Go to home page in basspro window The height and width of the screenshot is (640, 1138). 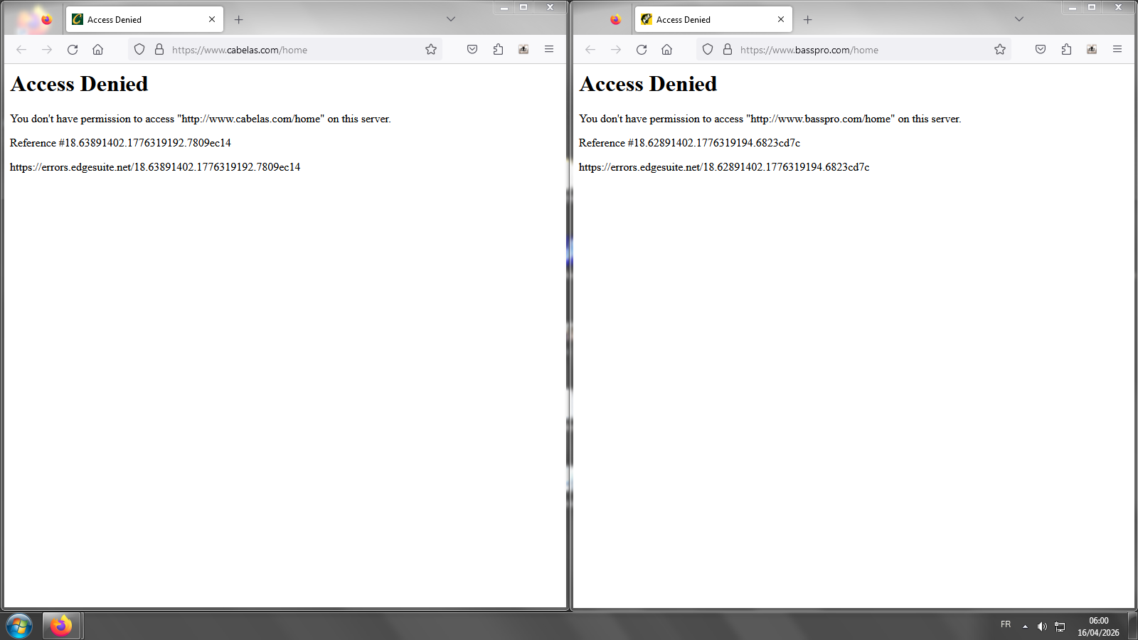click(x=667, y=50)
